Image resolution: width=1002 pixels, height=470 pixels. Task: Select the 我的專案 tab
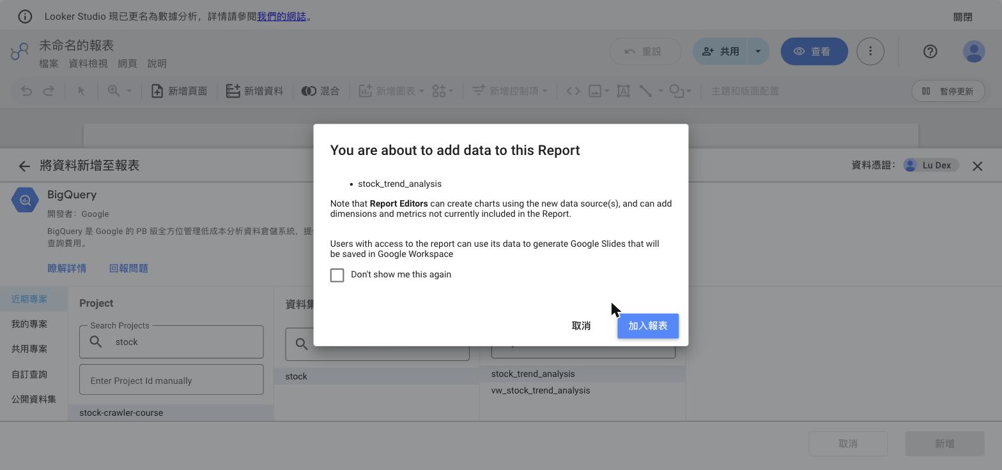[34, 324]
